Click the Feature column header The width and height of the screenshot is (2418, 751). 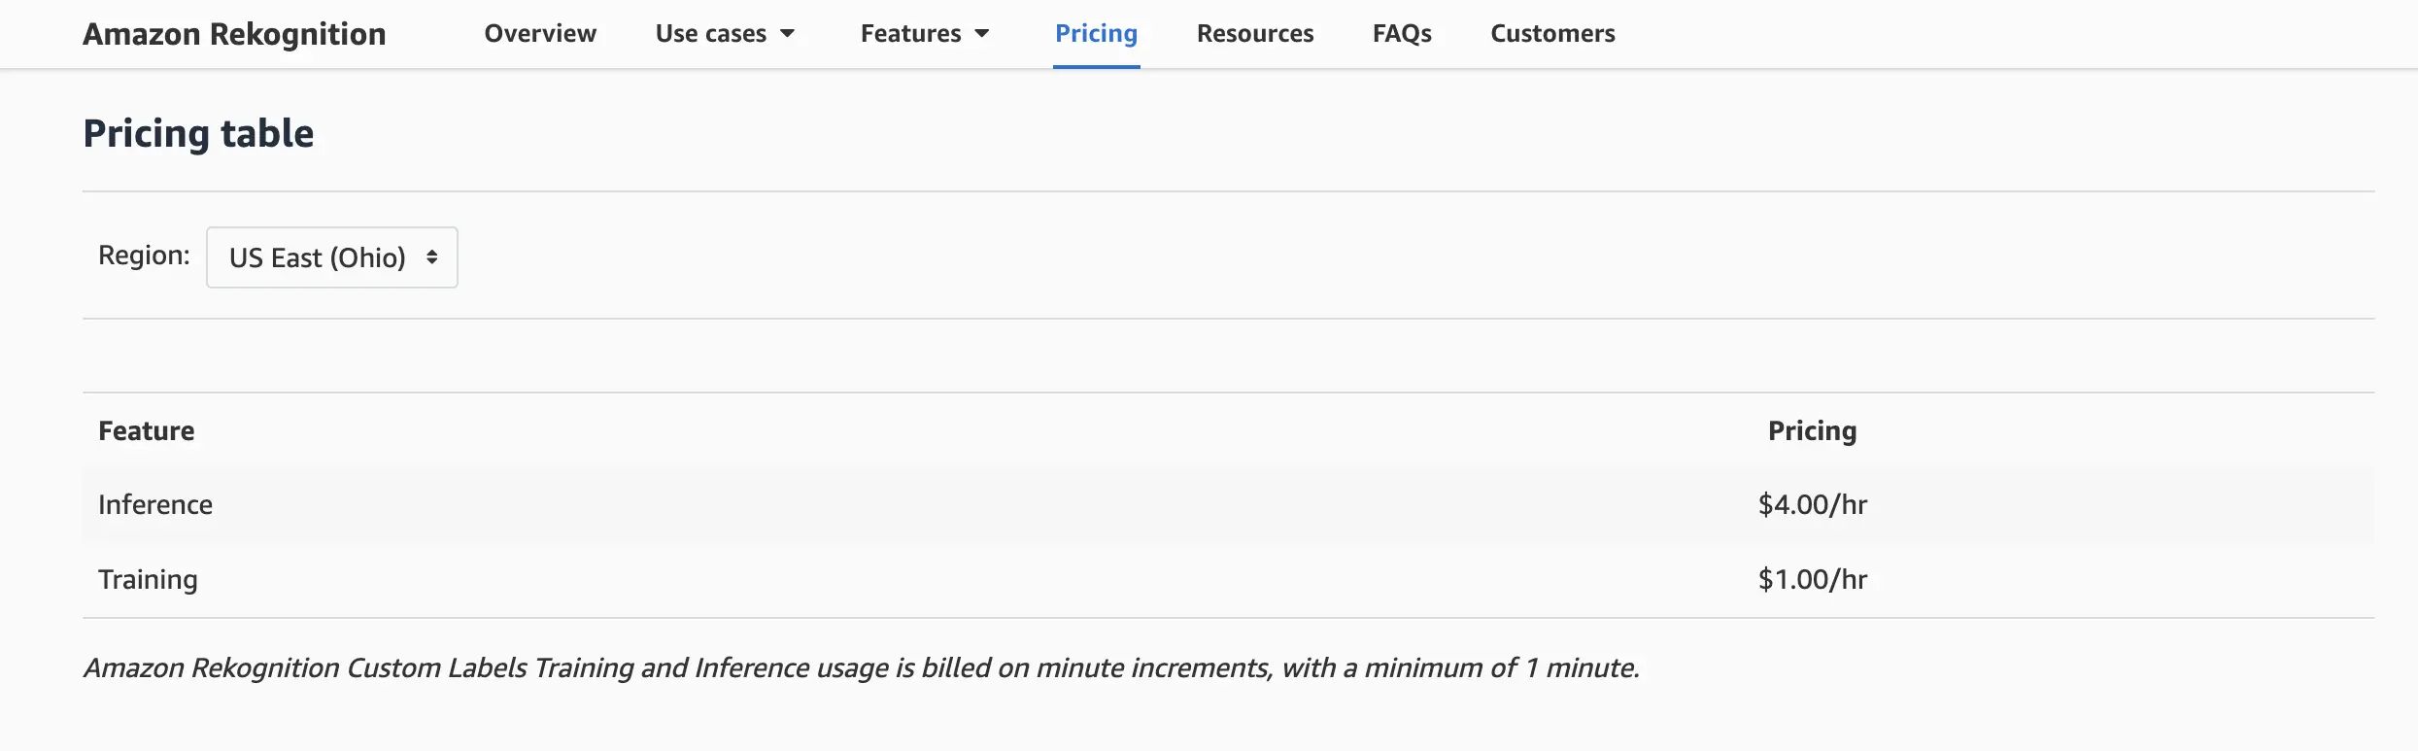click(x=147, y=430)
